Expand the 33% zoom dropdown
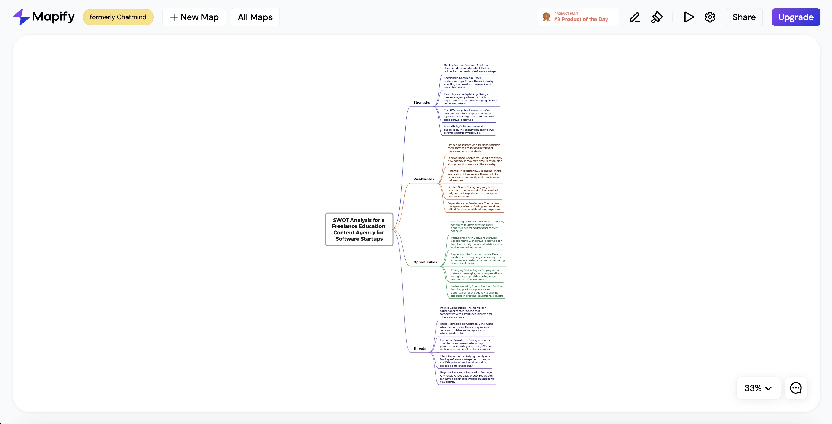This screenshot has height=424, width=832. click(758, 388)
